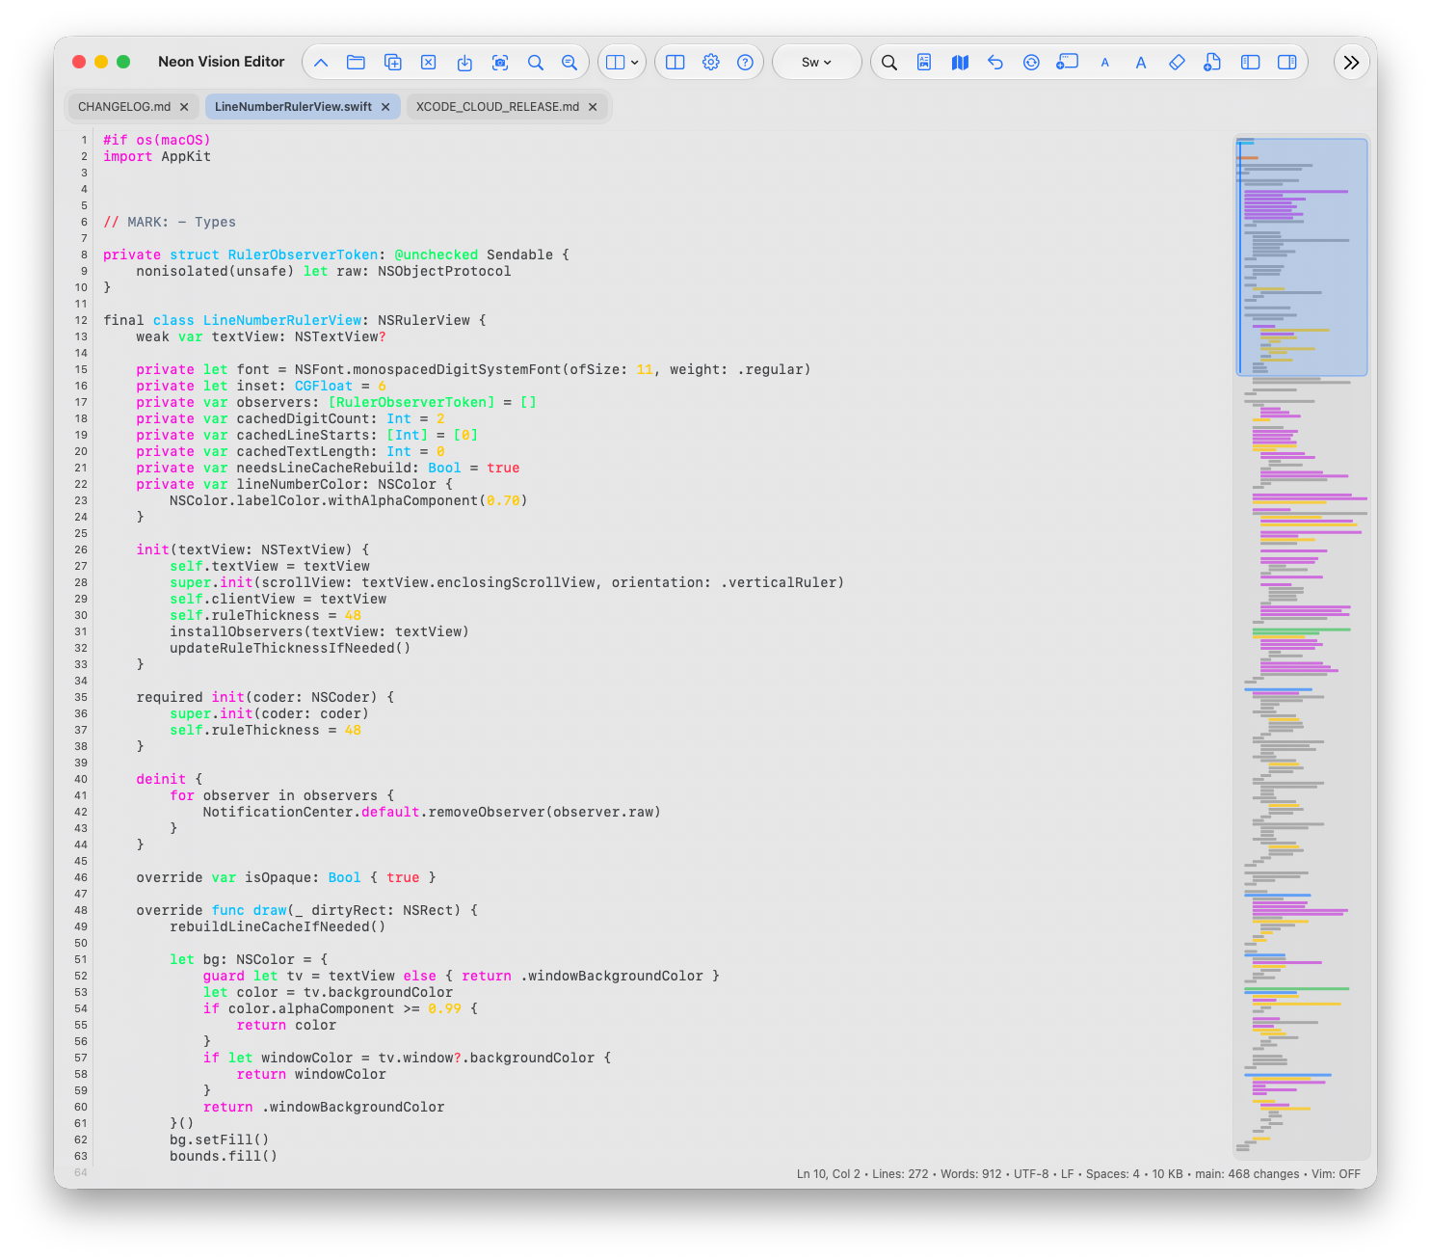Click the 'Ln 10, Col 2' status text
This screenshot has width=1431, height=1260.
(828, 1174)
